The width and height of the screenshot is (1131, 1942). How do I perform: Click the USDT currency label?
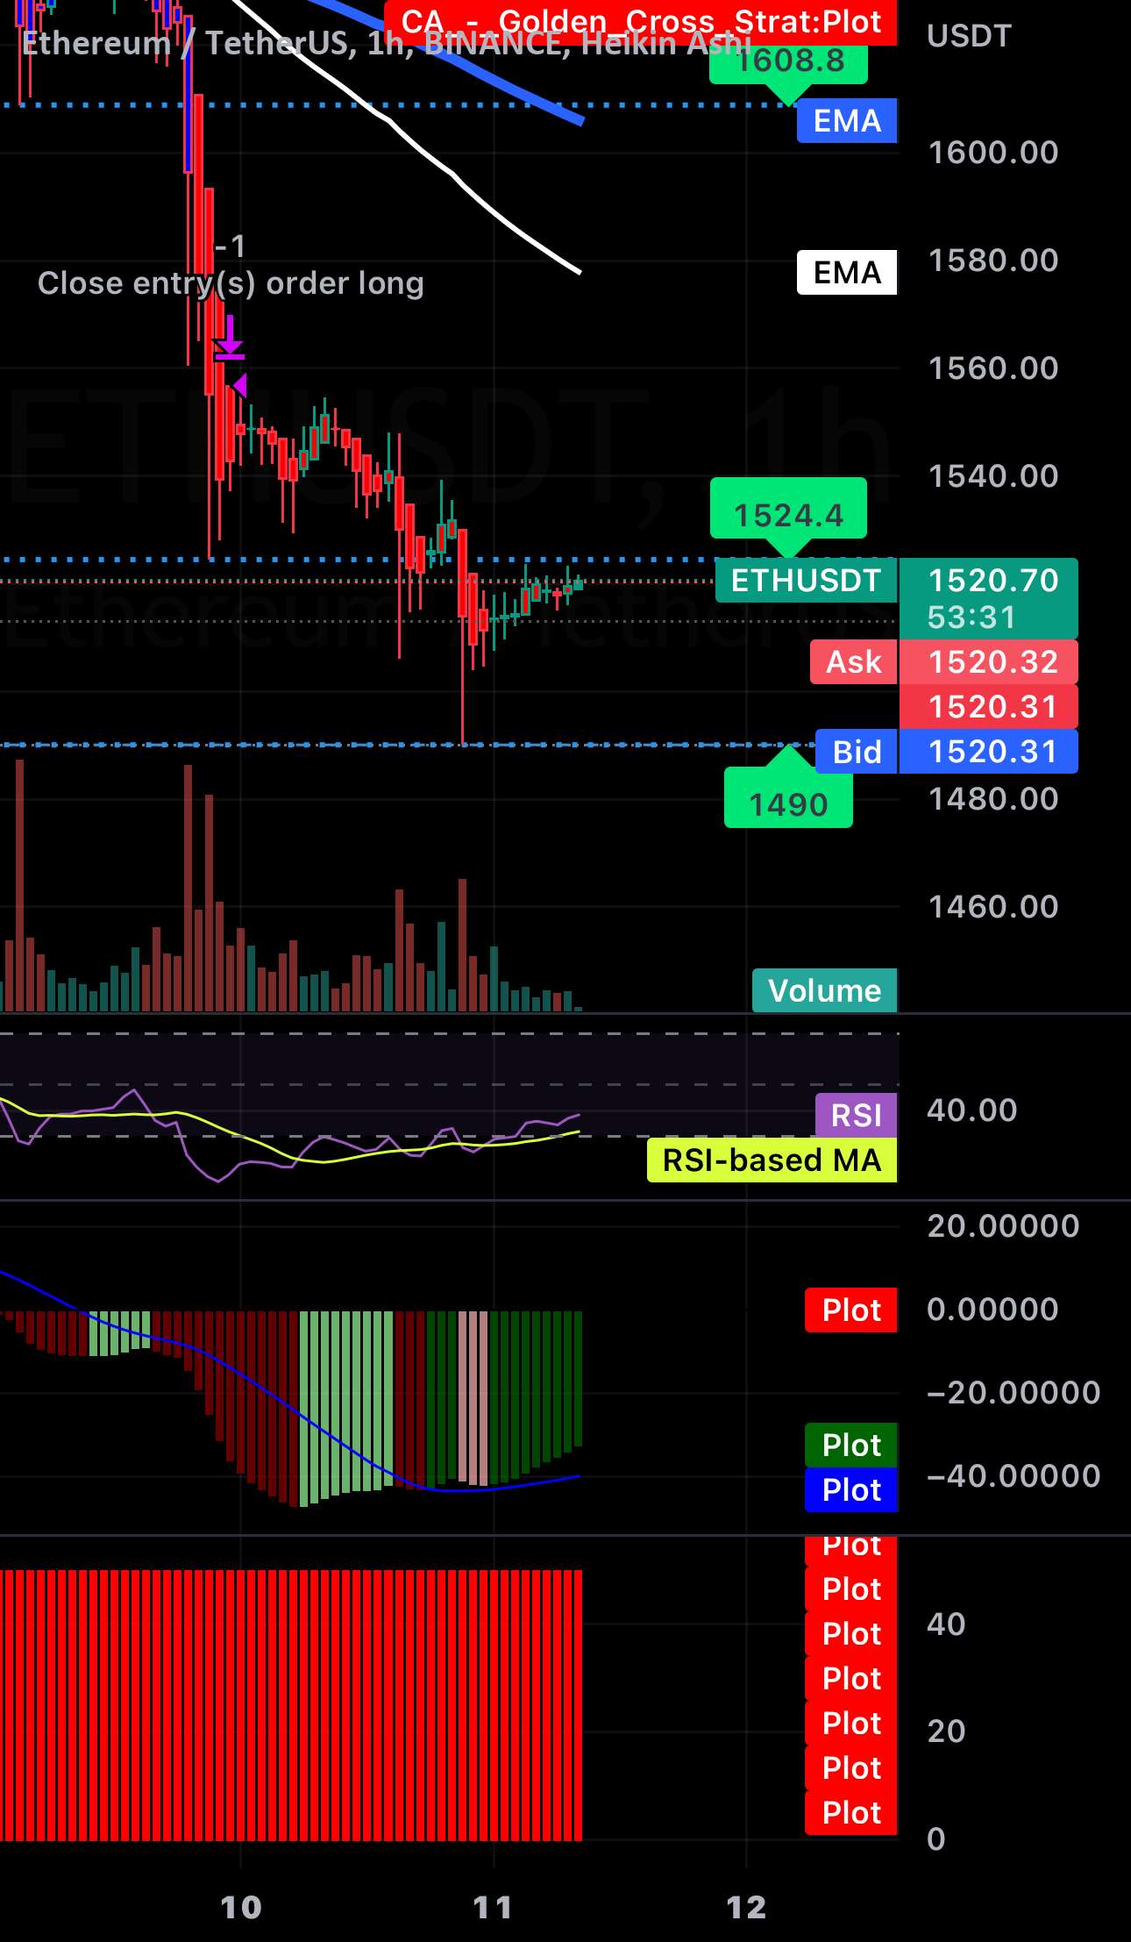(x=970, y=36)
